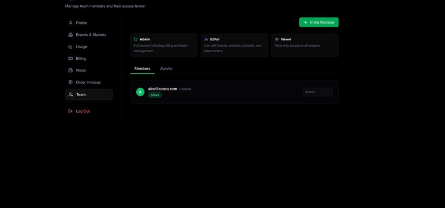Click the Brands & Markets building icon
The height and width of the screenshot is (208, 445).
click(x=71, y=35)
